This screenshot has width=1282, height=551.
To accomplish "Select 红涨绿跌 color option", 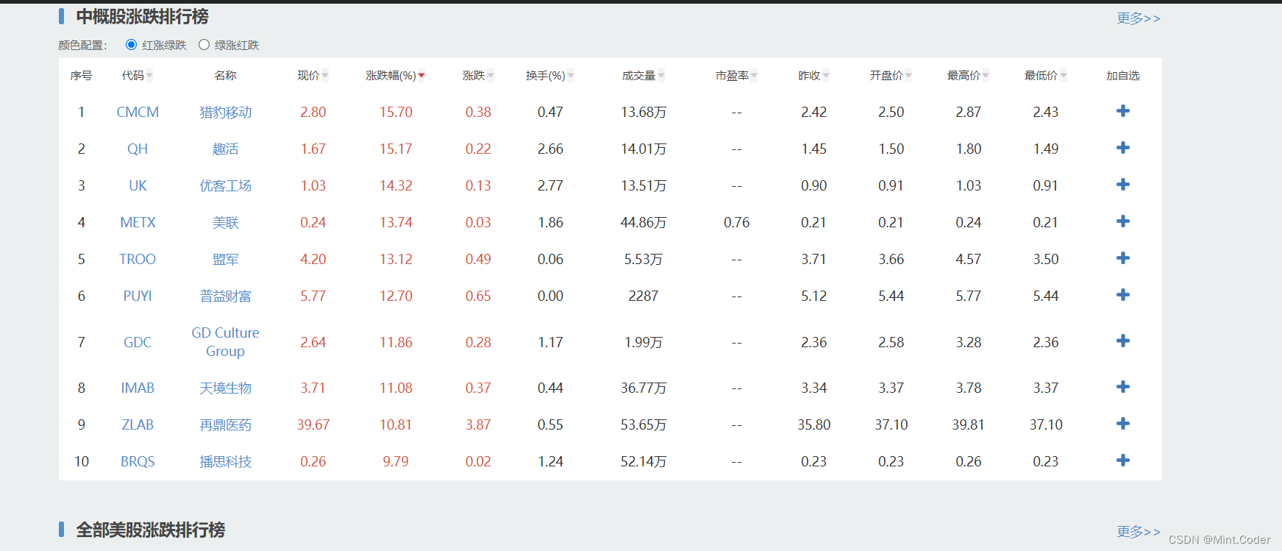I will click(x=131, y=45).
